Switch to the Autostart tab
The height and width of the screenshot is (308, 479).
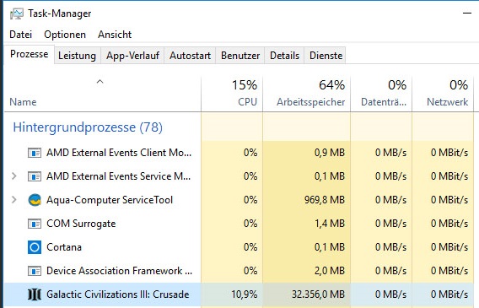[x=190, y=56]
